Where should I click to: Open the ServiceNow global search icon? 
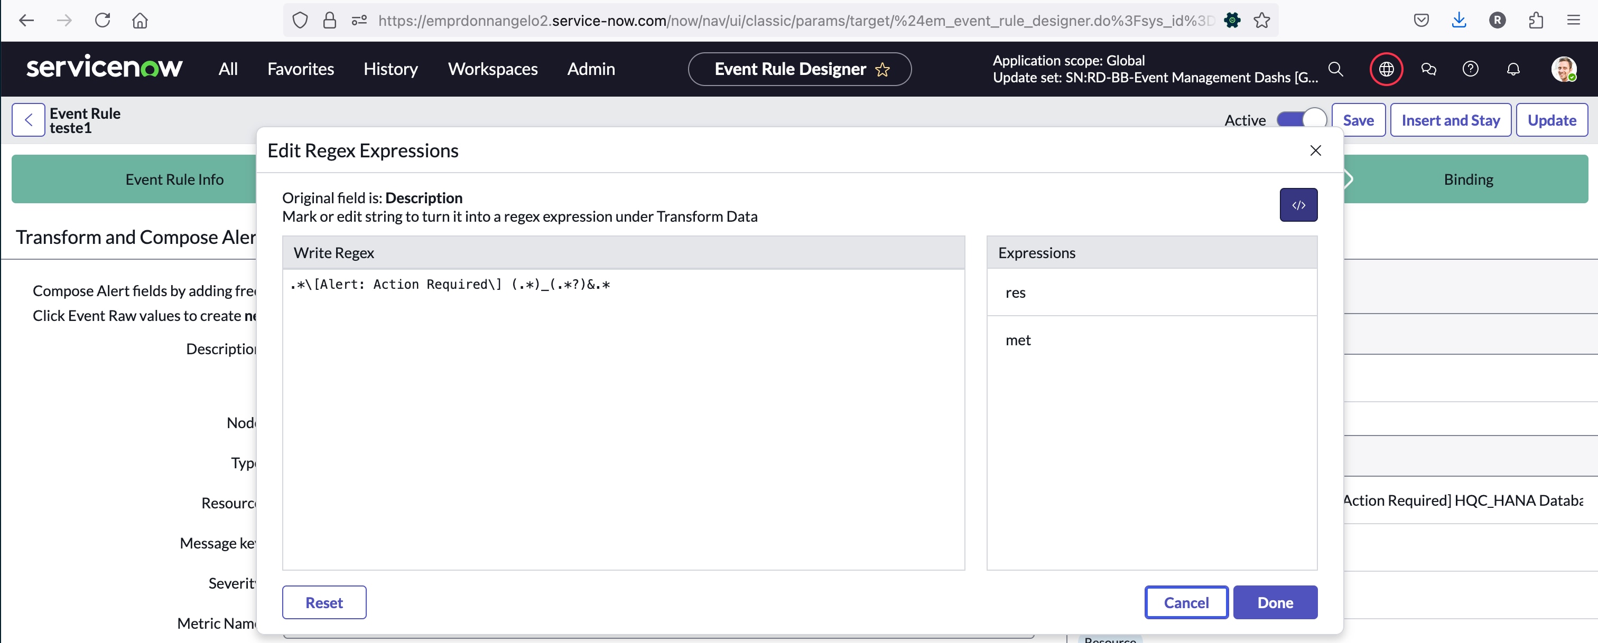[1335, 69]
